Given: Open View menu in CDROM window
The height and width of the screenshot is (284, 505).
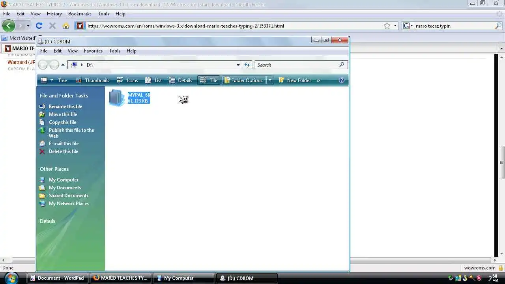Looking at the screenshot, I should 73,51.
